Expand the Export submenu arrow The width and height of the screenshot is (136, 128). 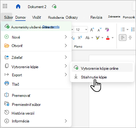(66, 74)
